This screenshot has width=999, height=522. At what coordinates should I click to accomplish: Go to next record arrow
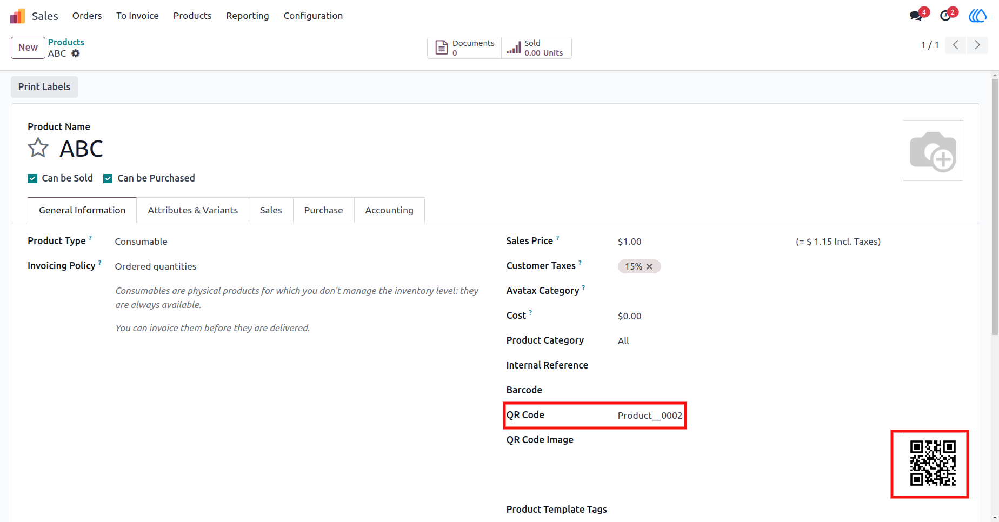click(x=977, y=45)
